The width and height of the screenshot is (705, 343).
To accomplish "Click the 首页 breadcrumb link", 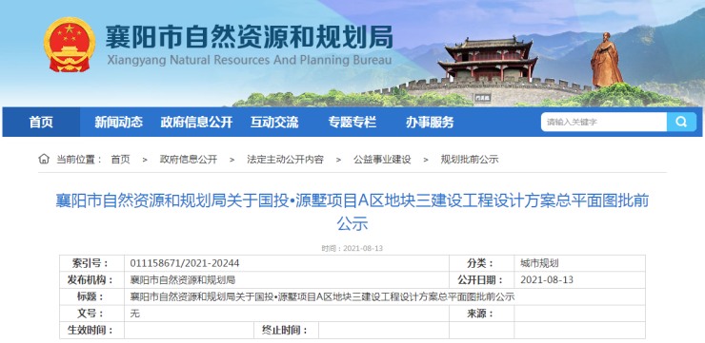I will point(120,160).
